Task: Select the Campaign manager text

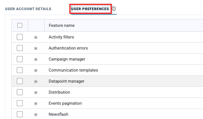Action: click(x=67, y=59)
